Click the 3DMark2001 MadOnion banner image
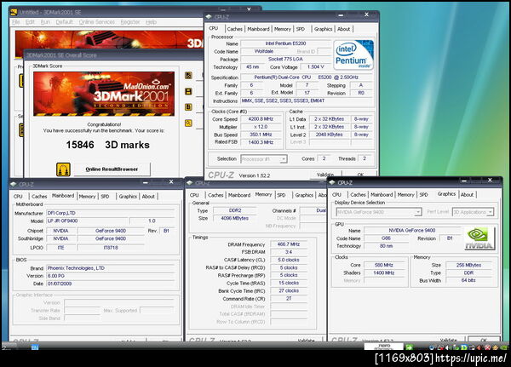Viewport: 511px width, 367px height. 104,94
